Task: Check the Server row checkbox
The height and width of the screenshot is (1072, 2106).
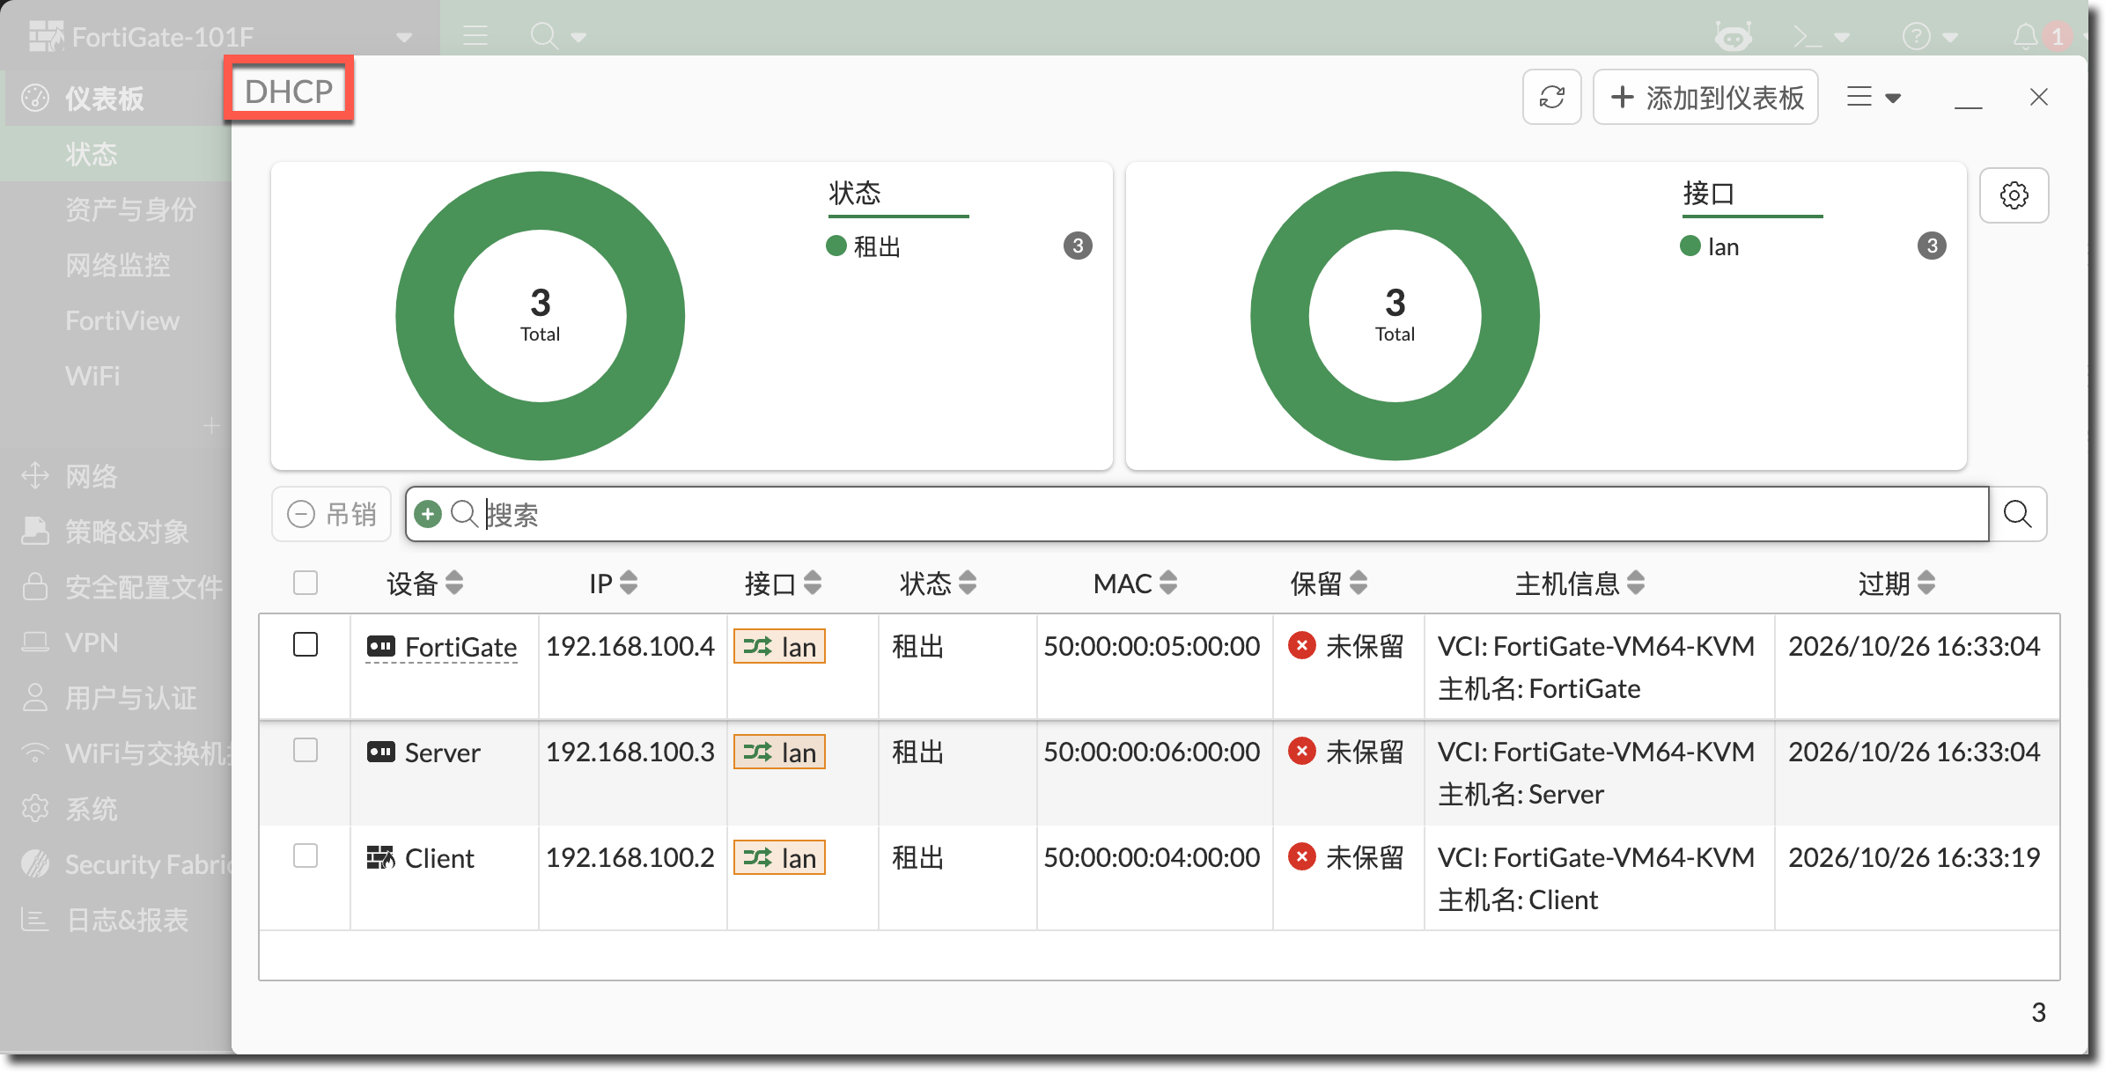Action: [x=306, y=750]
